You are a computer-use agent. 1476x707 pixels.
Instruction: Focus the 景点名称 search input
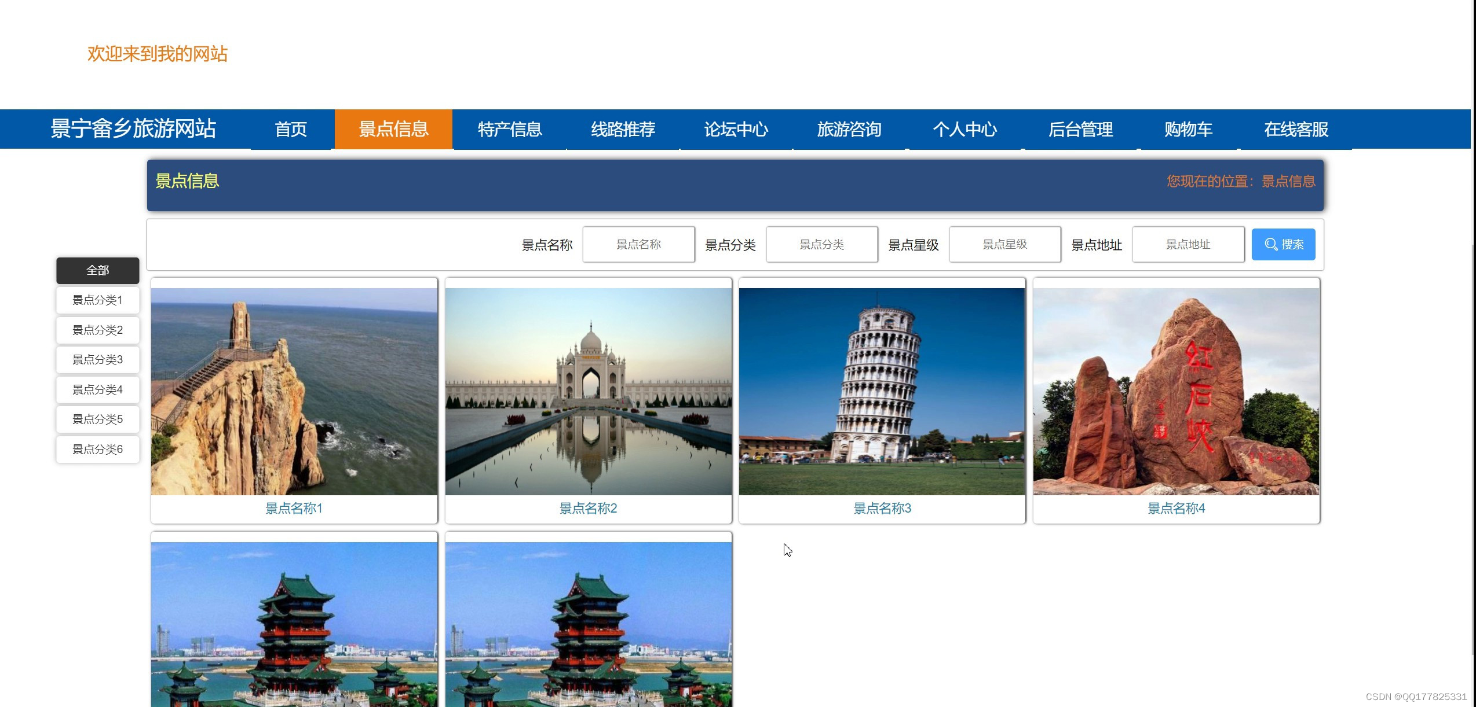638,244
